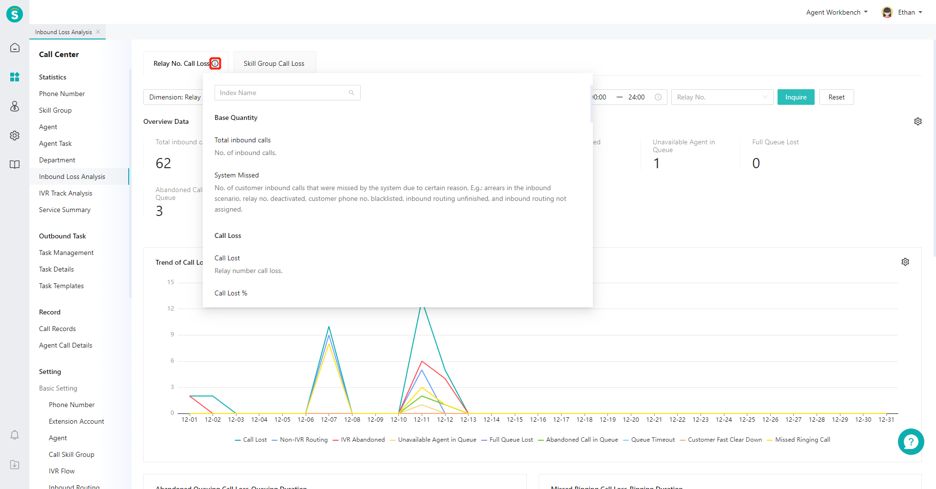Click the 24:00 end time field
This screenshot has height=489, width=936.
coord(637,97)
